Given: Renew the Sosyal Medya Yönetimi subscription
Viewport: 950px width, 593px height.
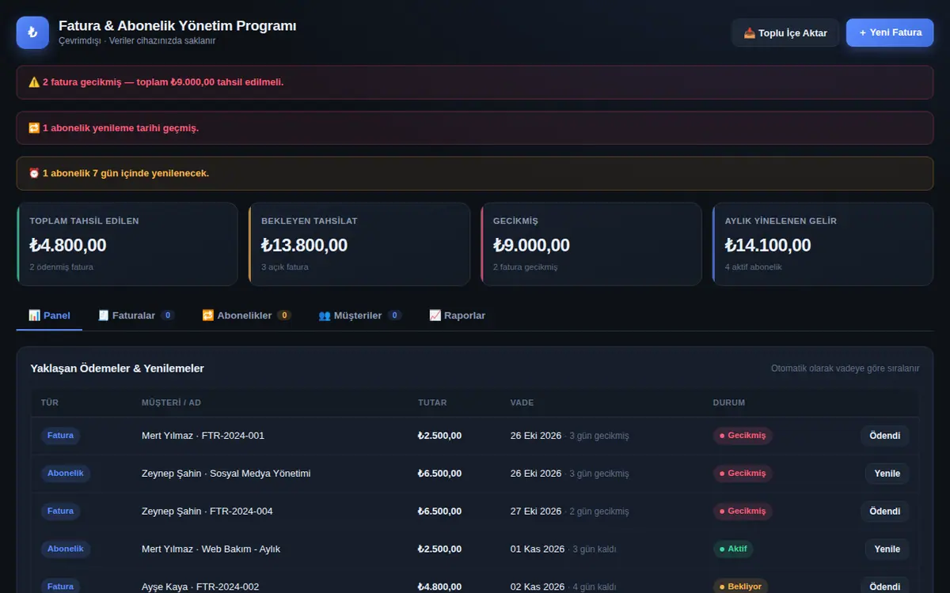Looking at the screenshot, I should point(887,474).
